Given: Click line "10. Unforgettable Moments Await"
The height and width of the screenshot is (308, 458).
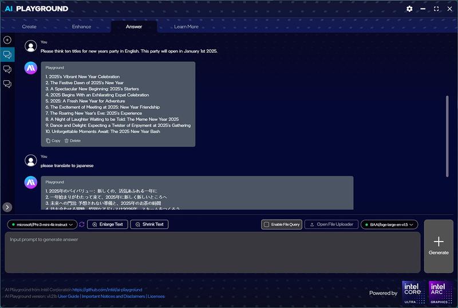Looking at the screenshot, I should pyautogui.click(x=103, y=132).
